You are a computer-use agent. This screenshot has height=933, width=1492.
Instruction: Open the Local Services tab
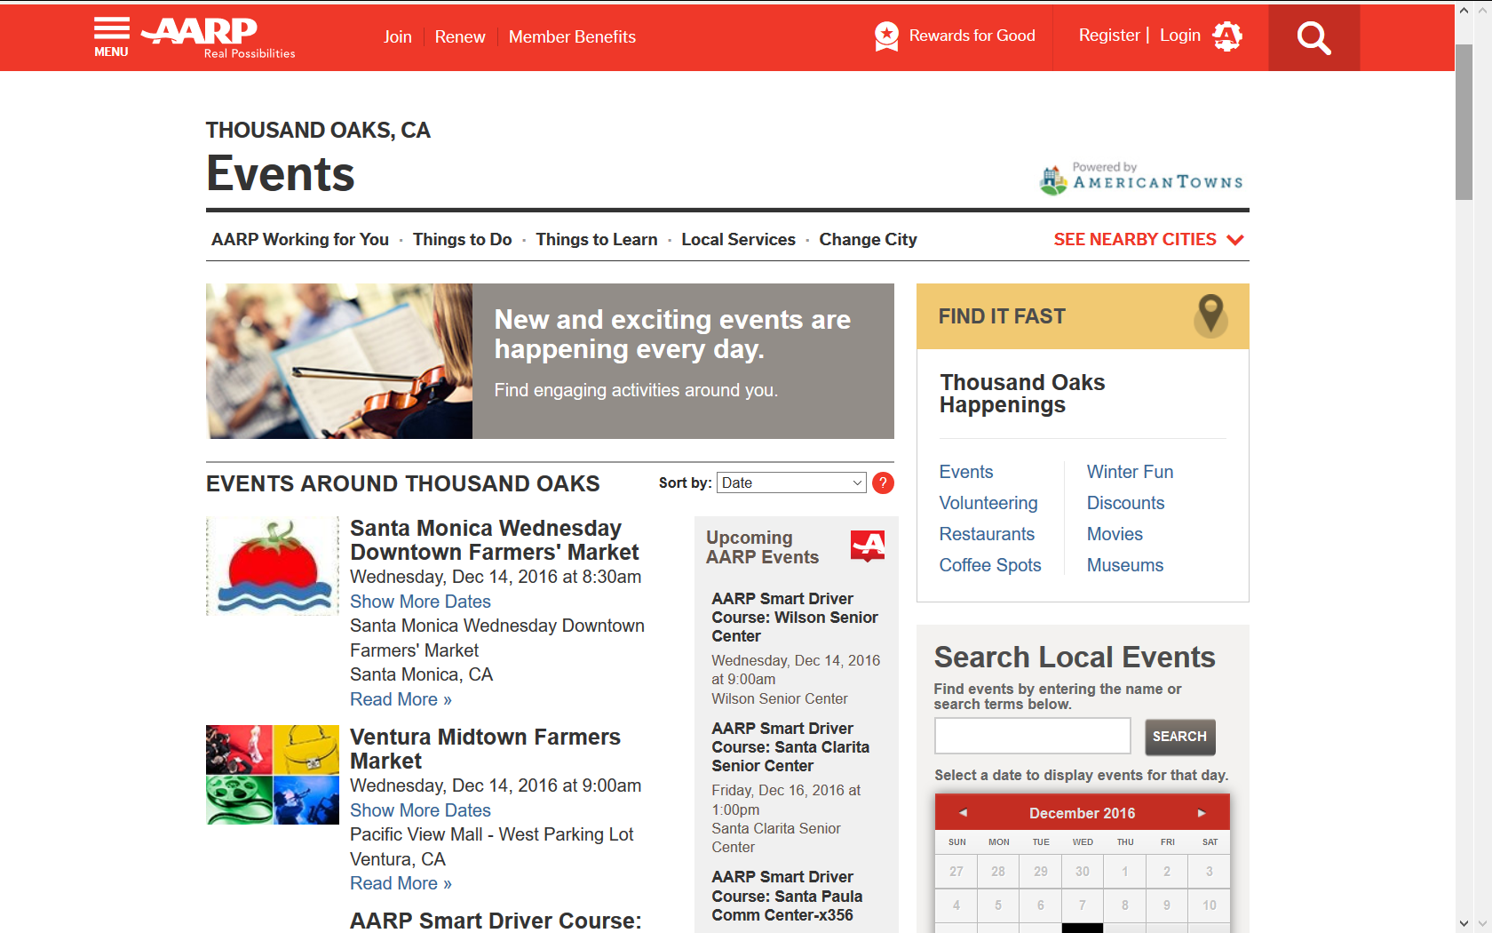739,239
